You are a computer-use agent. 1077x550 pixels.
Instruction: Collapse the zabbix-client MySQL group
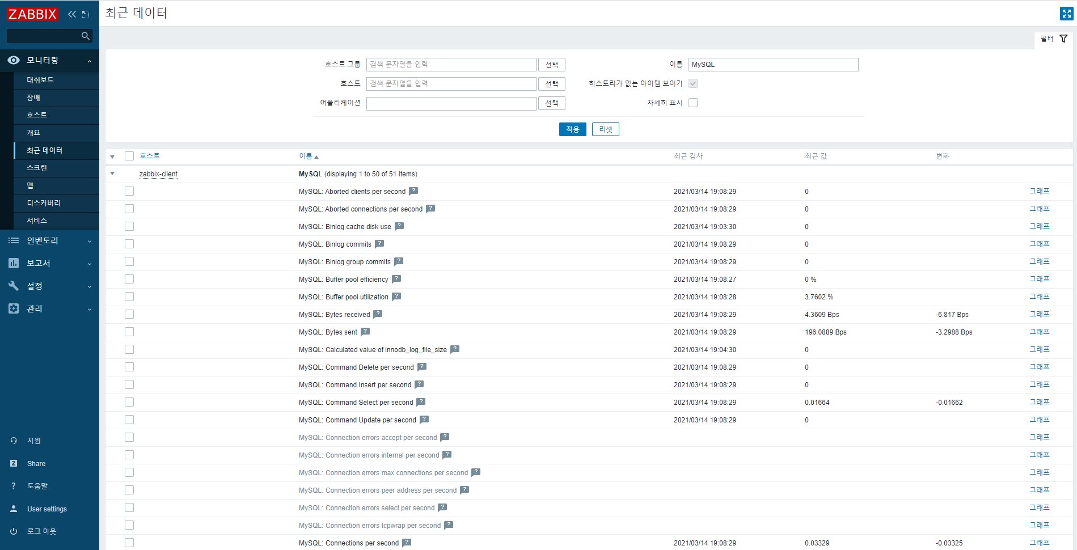pos(112,174)
